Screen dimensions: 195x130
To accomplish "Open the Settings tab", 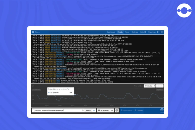I will pos(135,32).
